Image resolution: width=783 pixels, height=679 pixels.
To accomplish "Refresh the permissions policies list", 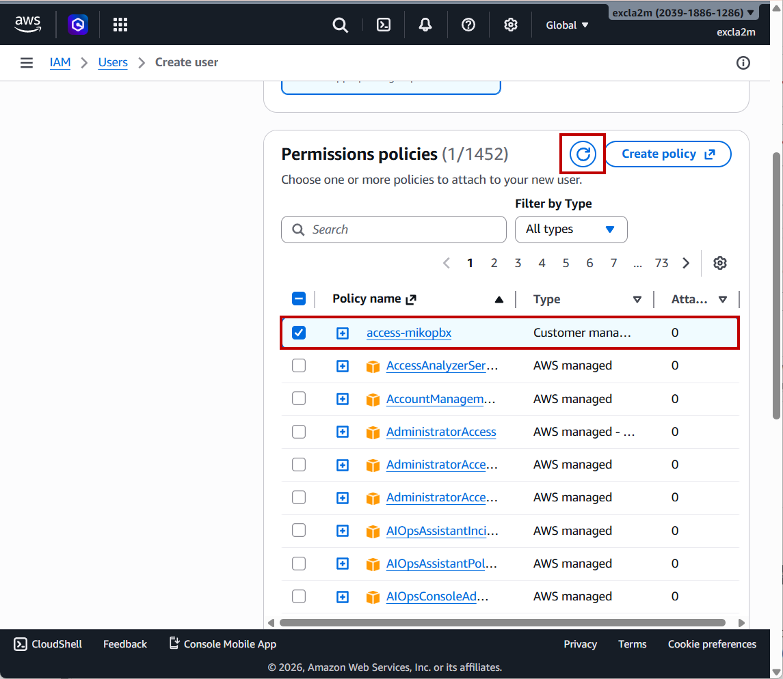I will (x=583, y=154).
